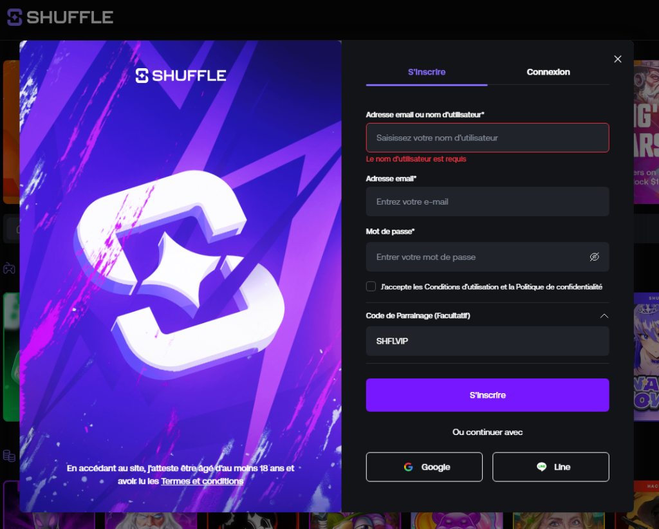Focus the SHFLVIP referral code field
659x529 pixels.
[x=488, y=341]
